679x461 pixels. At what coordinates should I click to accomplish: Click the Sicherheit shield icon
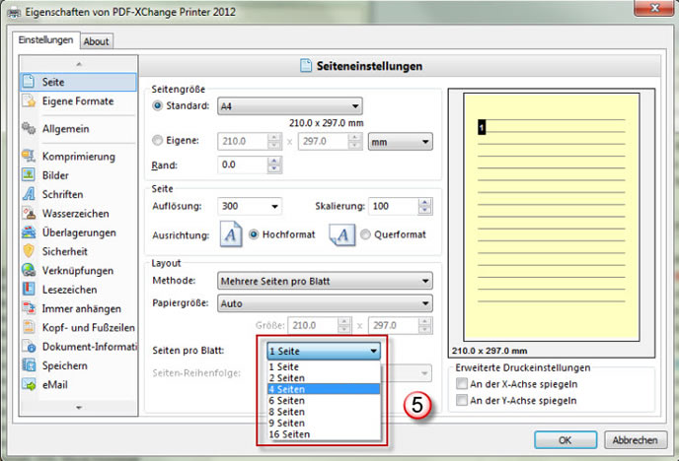click(x=29, y=251)
